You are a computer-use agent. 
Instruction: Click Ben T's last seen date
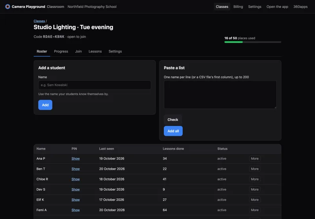coord(112,169)
